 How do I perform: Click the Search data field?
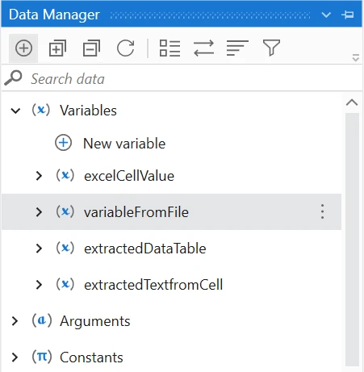click(x=182, y=78)
